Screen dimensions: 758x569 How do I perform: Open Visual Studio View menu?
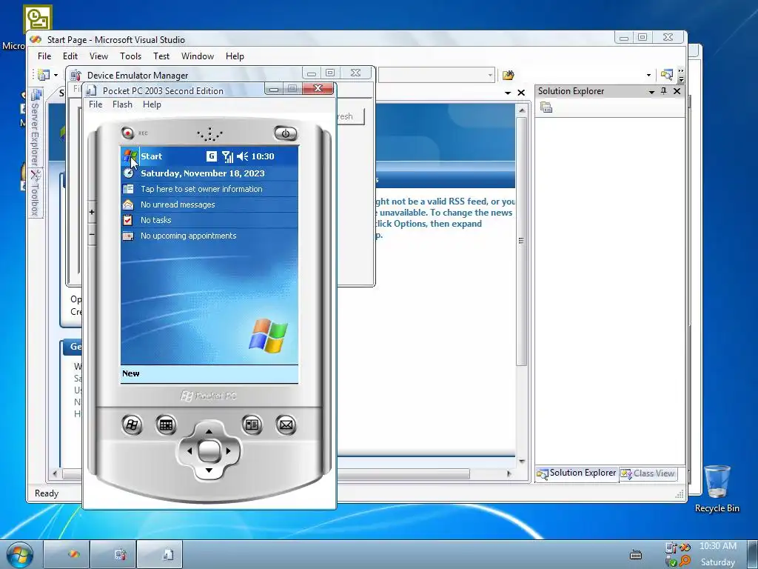(x=98, y=56)
